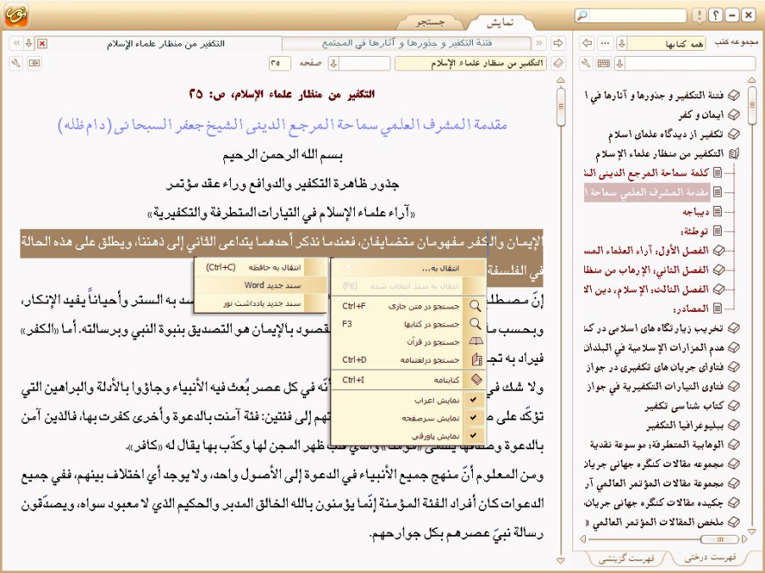
Task: Open book تكفير از ديدگاه علمای اسلام
Action: click(x=666, y=135)
